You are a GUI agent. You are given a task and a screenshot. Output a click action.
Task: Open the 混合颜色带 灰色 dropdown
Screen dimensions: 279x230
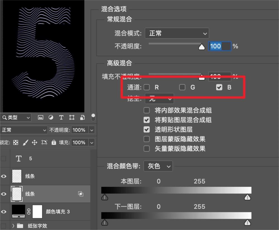[x=158, y=166]
